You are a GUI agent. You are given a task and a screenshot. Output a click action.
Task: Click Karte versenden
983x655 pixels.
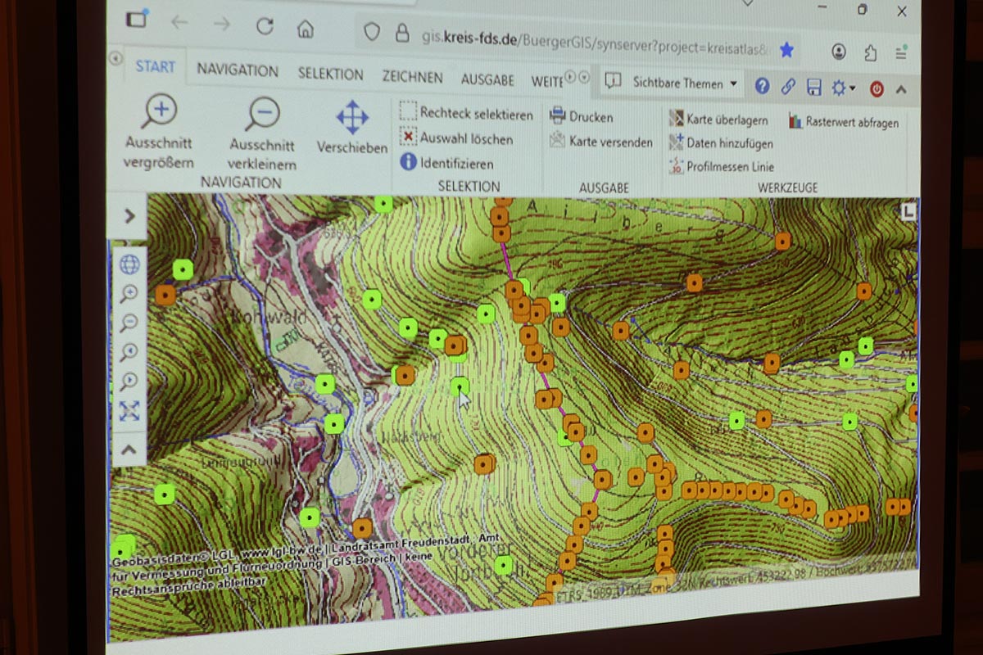[610, 142]
